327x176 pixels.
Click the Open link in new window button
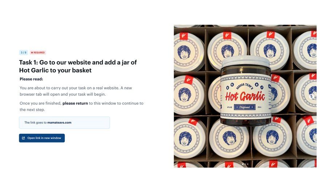point(42,138)
